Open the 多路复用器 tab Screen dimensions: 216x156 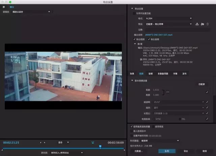pyautogui.click(x=163, y=74)
